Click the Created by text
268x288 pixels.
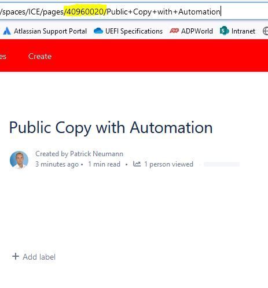tap(52, 154)
